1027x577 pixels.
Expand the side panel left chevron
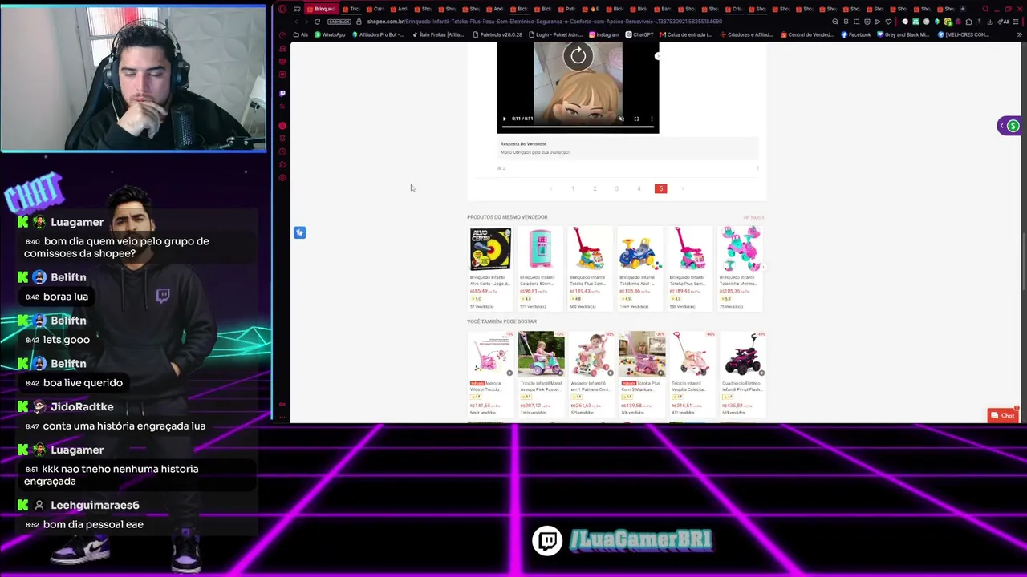(x=1001, y=126)
